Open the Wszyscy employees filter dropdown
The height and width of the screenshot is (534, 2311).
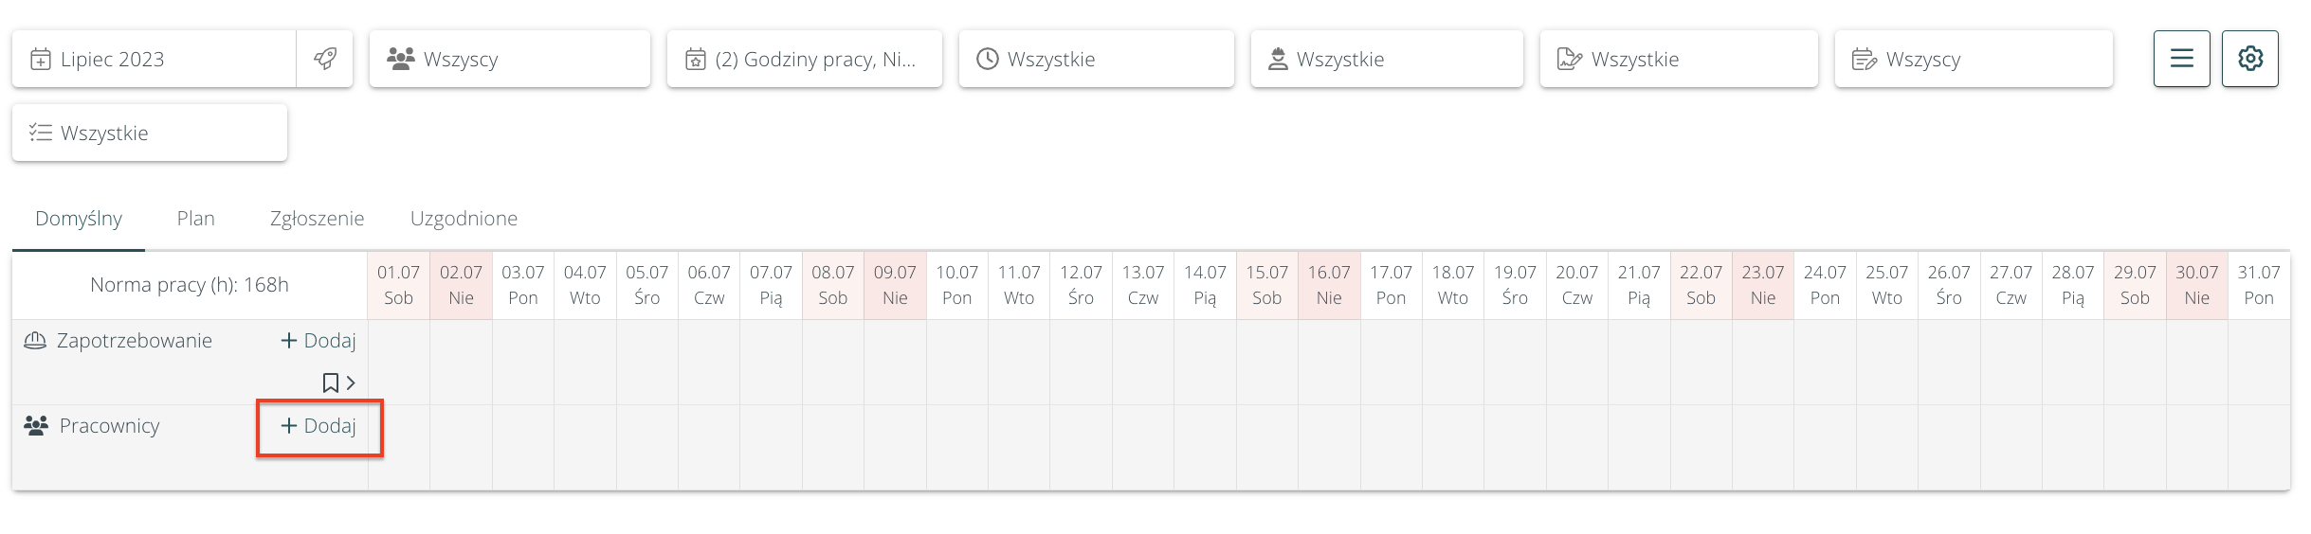tap(509, 59)
